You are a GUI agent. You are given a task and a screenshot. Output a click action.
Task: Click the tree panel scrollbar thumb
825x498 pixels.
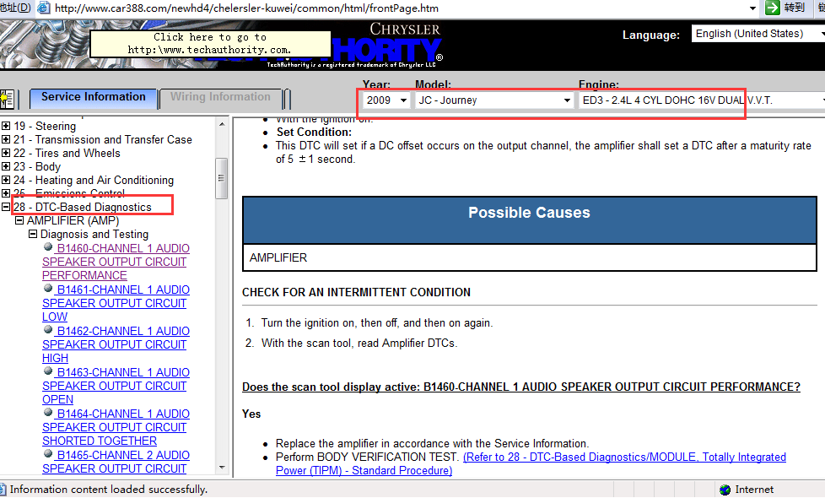(222, 178)
